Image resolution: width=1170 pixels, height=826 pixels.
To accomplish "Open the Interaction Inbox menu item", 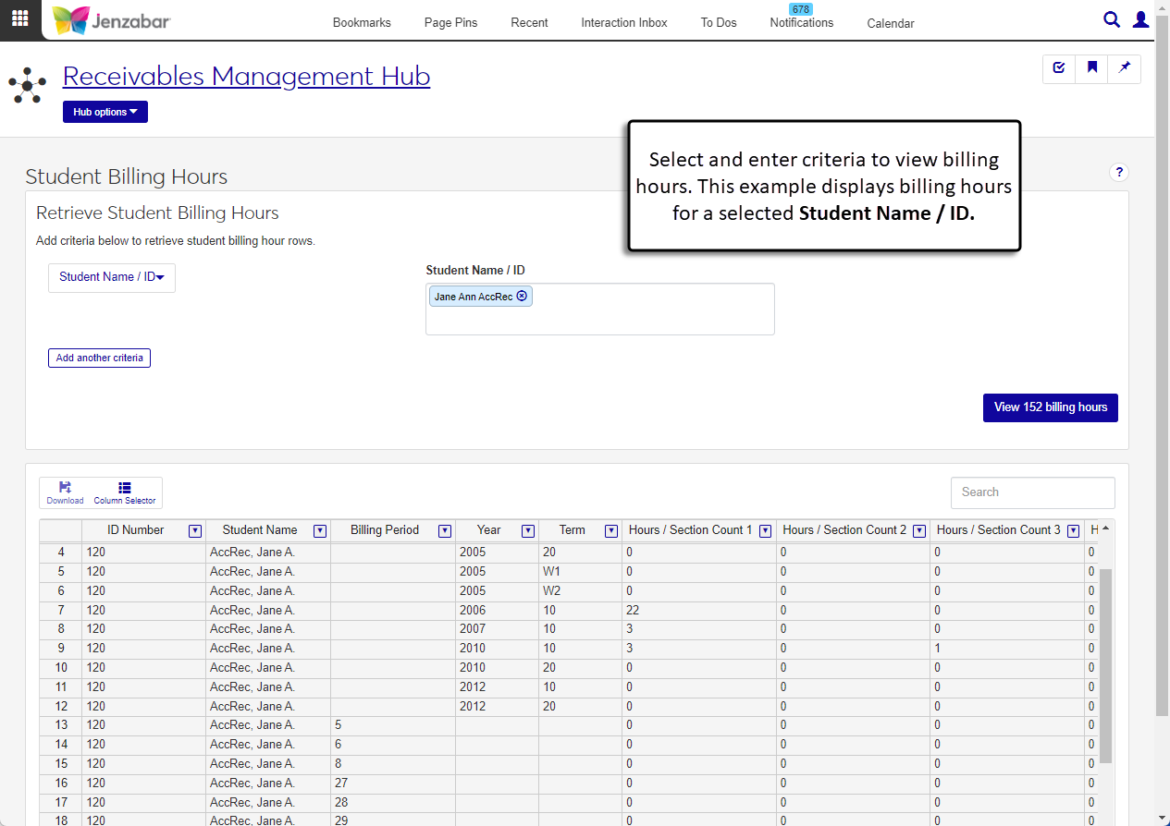I will pos(623,22).
